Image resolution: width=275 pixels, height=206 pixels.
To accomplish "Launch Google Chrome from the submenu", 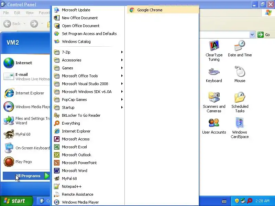I will (x=163, y=10).
